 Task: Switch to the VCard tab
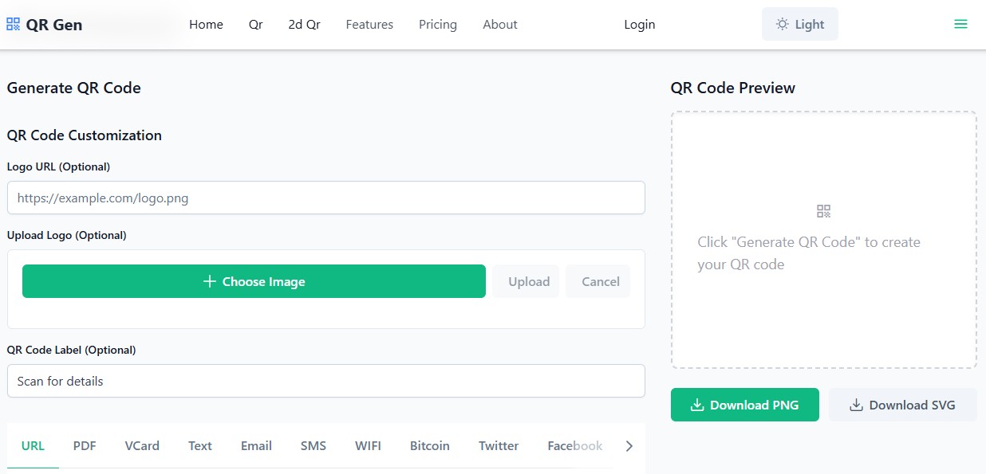point(142,445)
